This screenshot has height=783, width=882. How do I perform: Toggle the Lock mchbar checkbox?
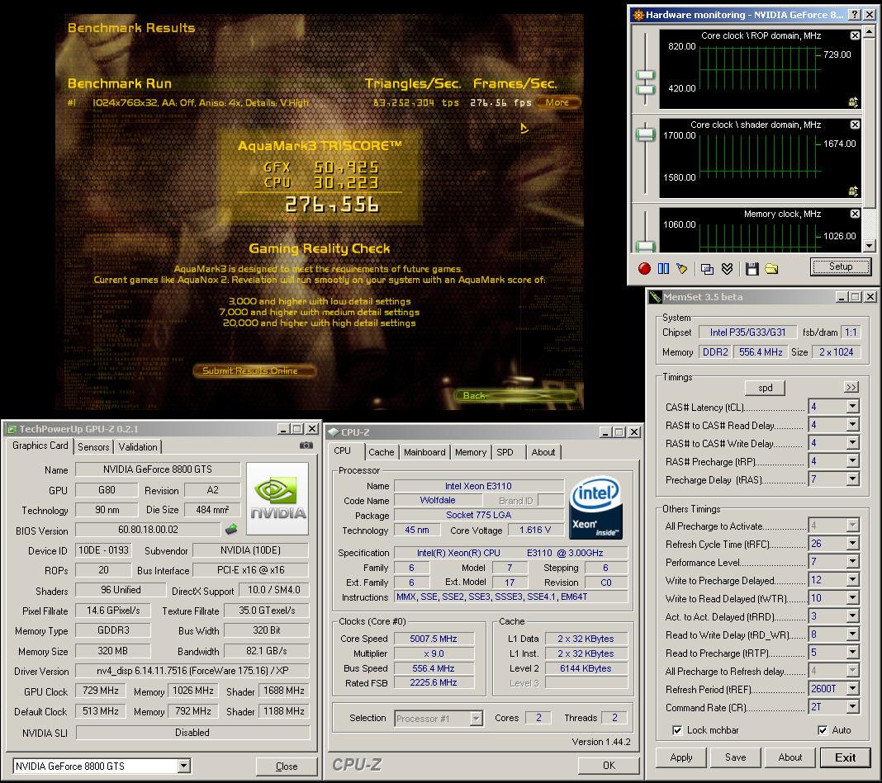[677, 730]
